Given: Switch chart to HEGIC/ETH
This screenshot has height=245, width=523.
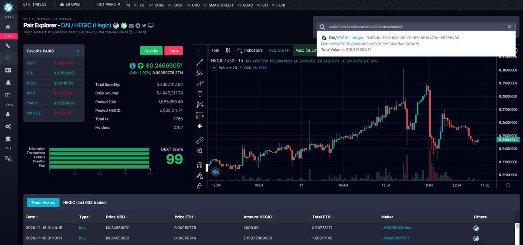Looking at the screenshot, I should pos(279,50).
